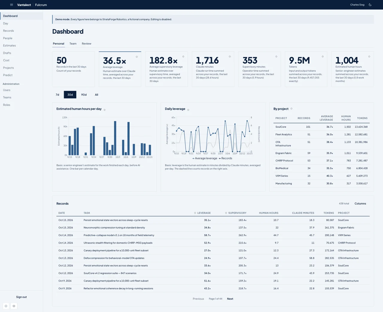The height and width of the screenshot is (312, 383).
Task: Click info icon beside Estimated human hours per day
Action: [104, 110]
